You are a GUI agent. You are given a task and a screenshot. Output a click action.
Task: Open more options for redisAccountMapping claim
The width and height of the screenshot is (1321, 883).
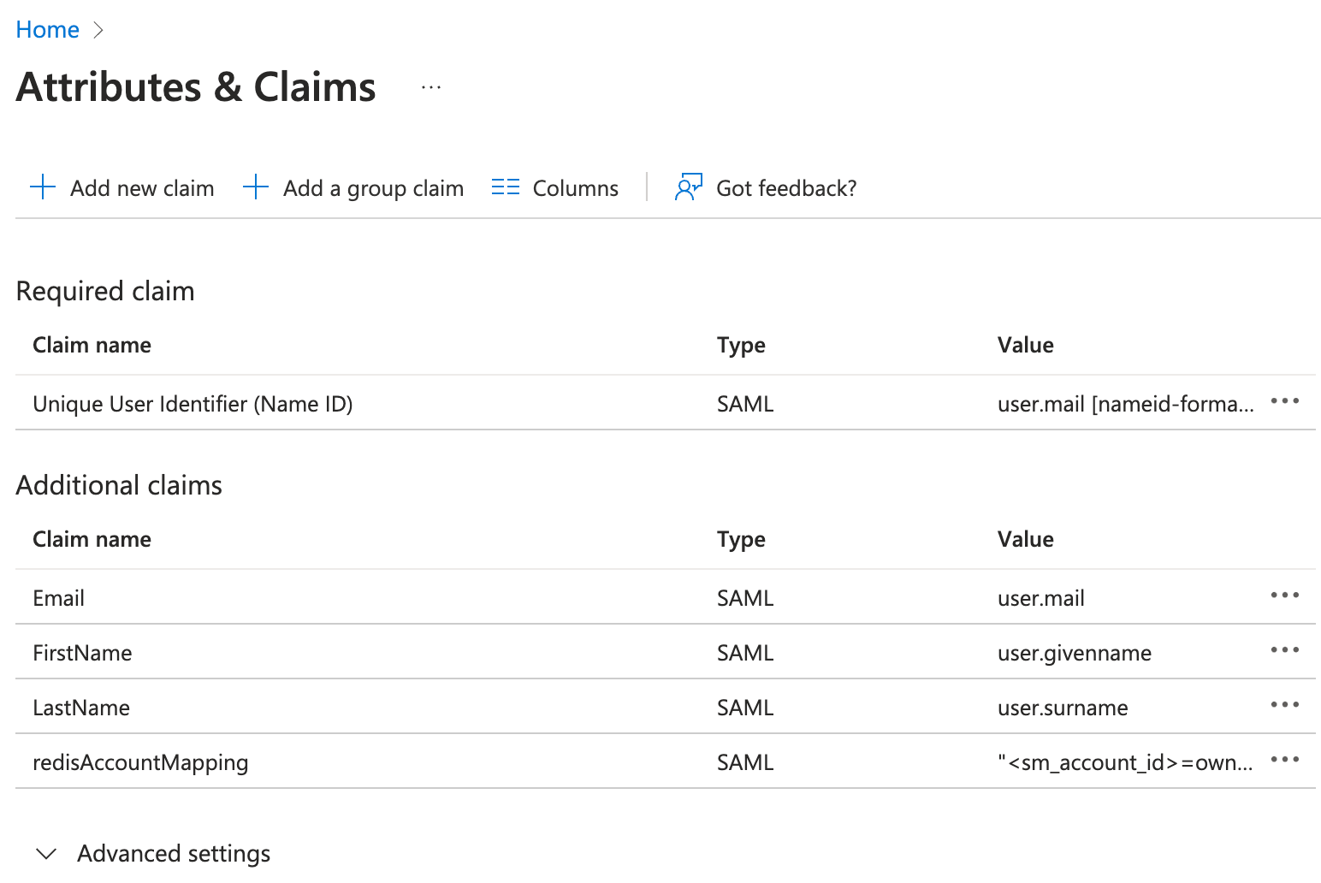[x=1284, y=760]
